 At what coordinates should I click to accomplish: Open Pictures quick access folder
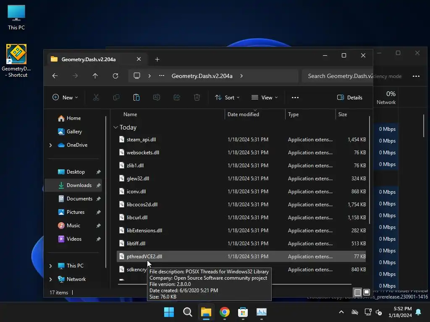[76, 212]
